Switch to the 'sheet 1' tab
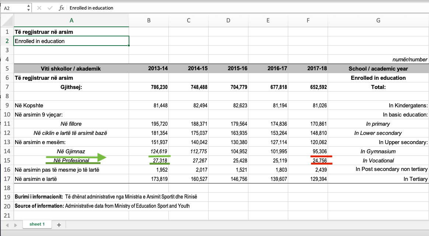The width and height of the screenshot is (429, 236). click(37, 224)
